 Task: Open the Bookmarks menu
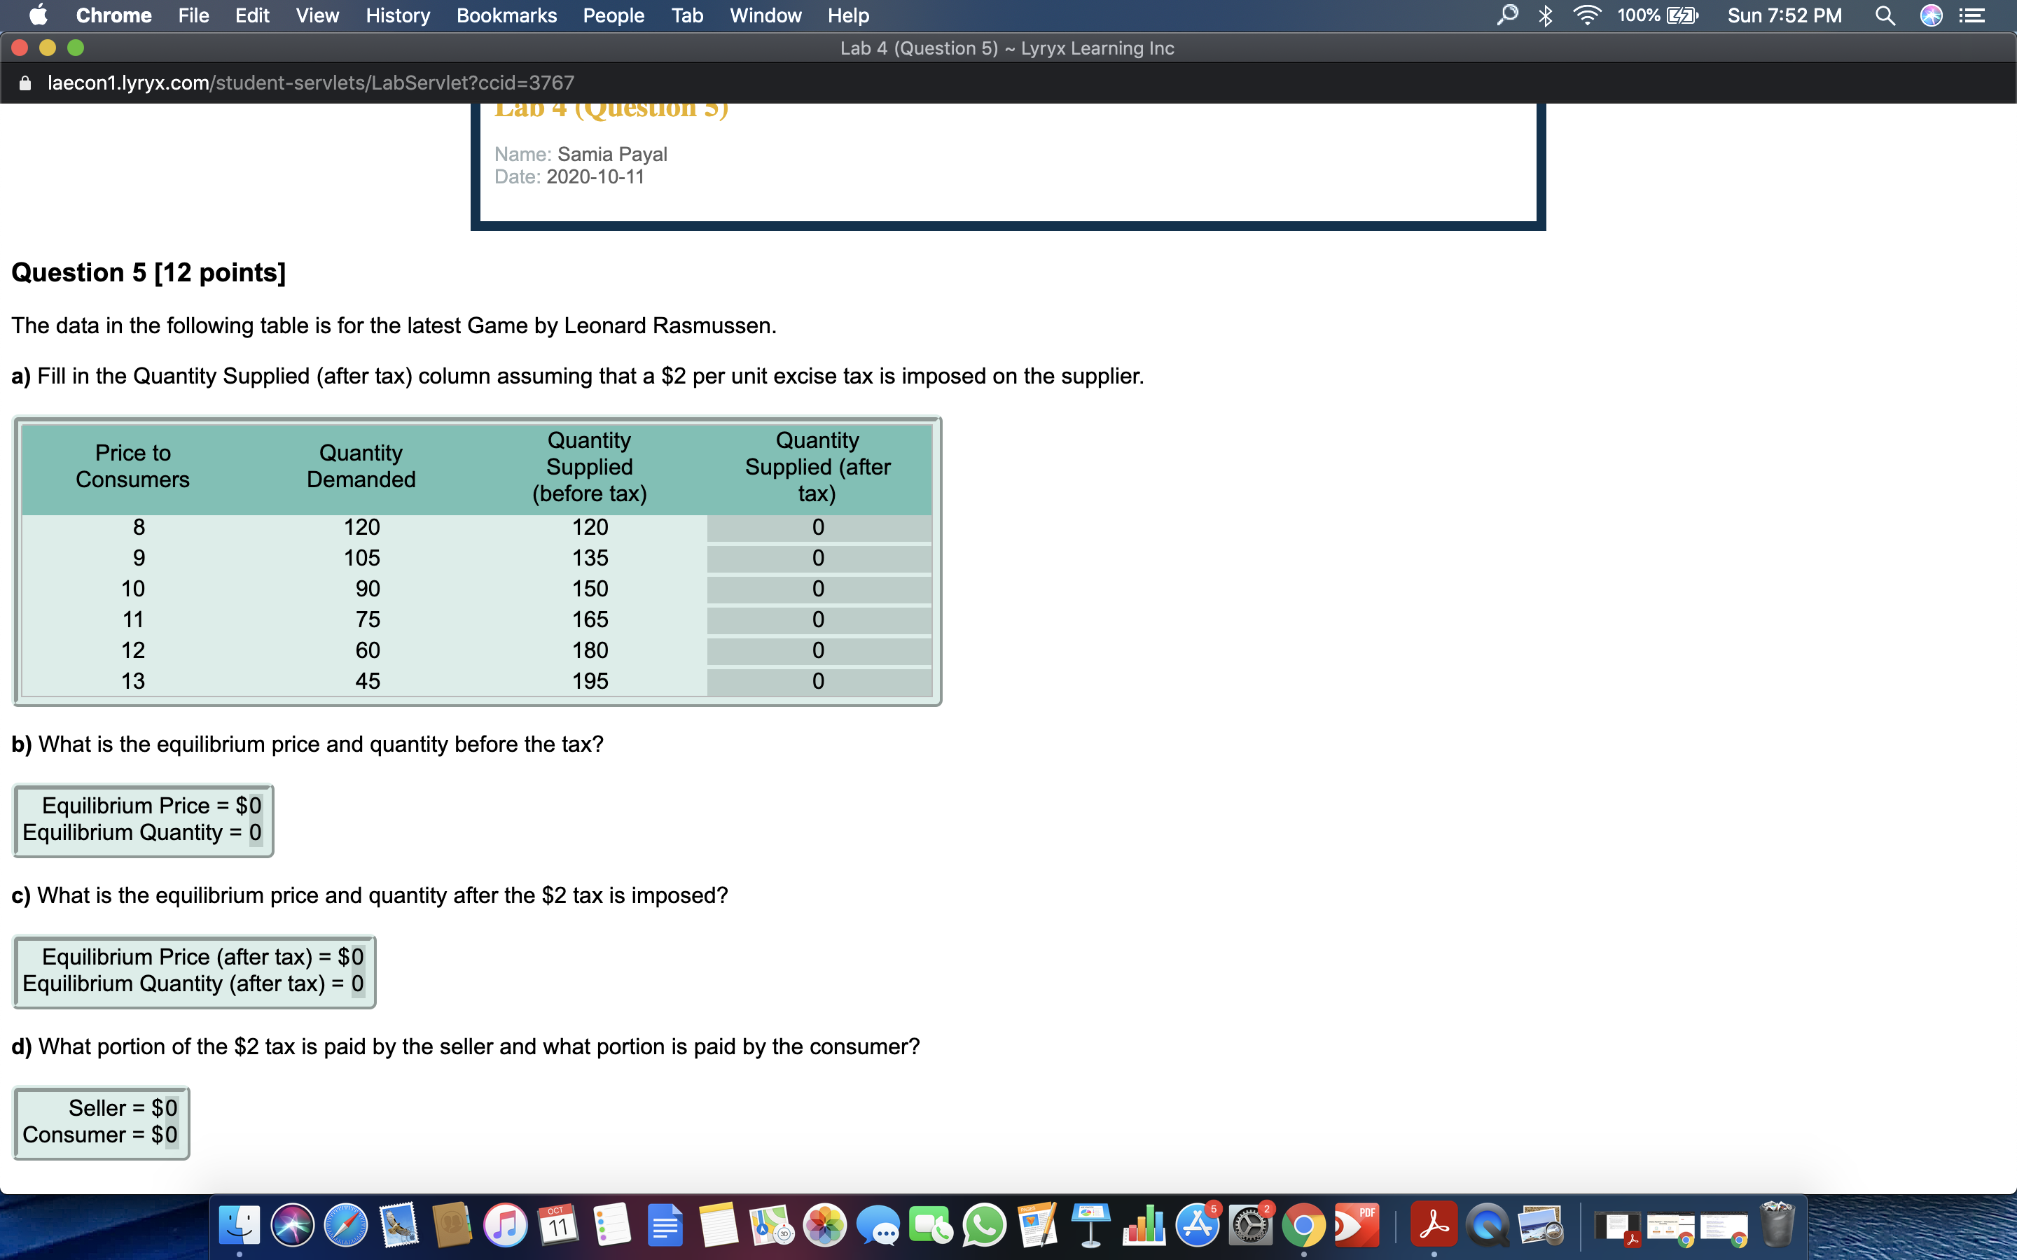(x=507, y=15)
